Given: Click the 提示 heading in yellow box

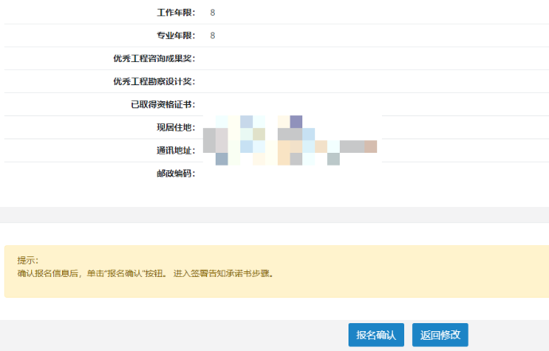Looking at the screenshot, I should point(28,260).
